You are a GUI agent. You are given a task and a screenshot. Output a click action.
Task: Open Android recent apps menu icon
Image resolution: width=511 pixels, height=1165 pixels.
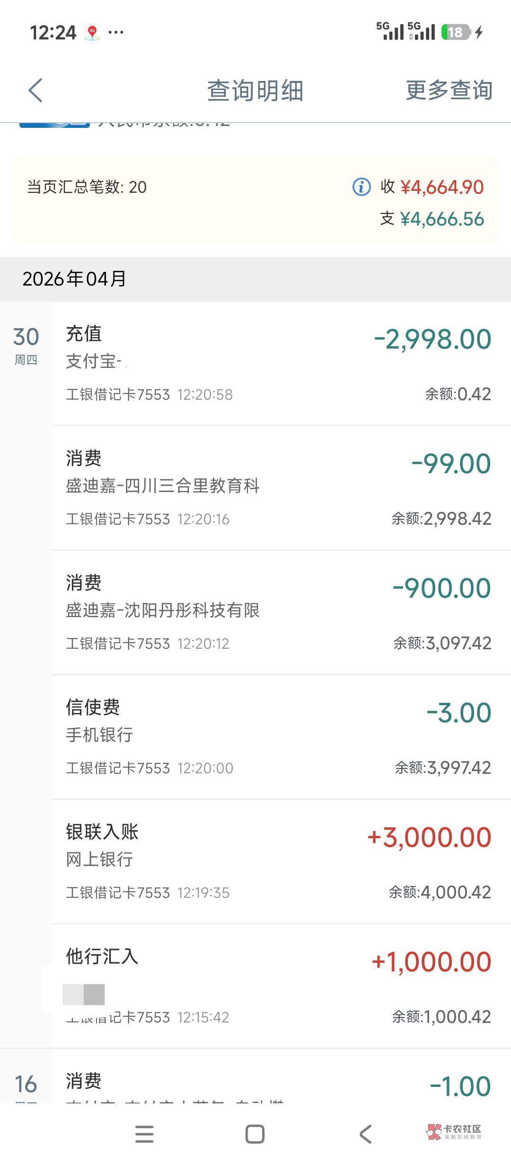[144, 1134]
